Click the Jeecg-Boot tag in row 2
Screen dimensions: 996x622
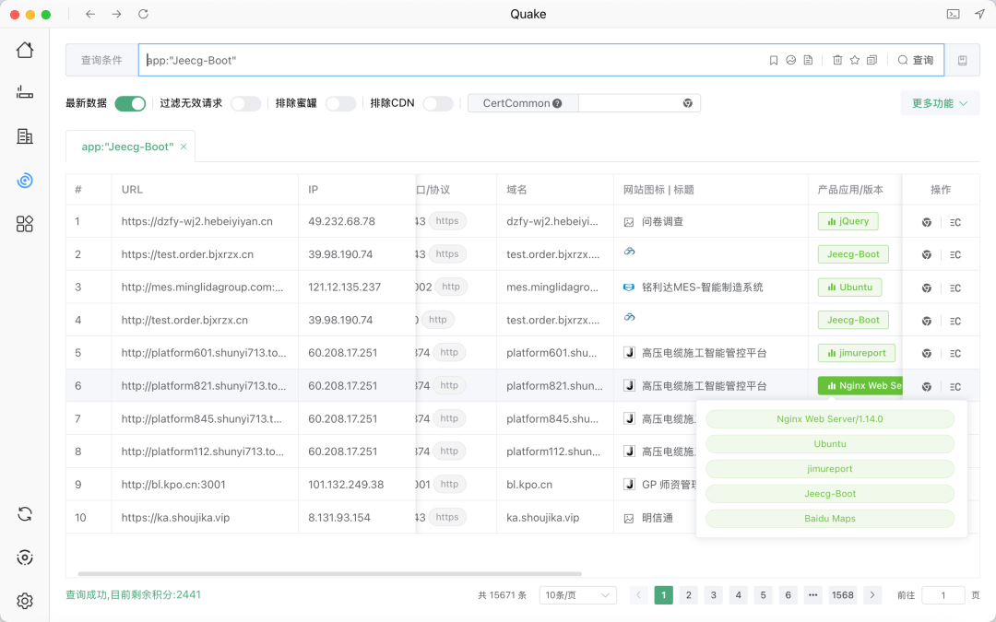click(853, 254)
